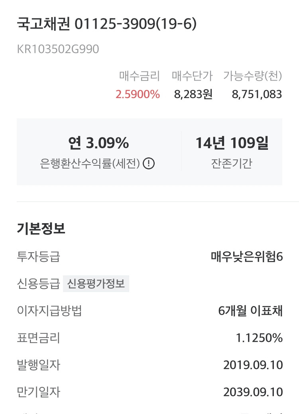This screenshot has width=299, height=414.
Task: Click the 잔존기간 label
Action: [x=232, y=163]
